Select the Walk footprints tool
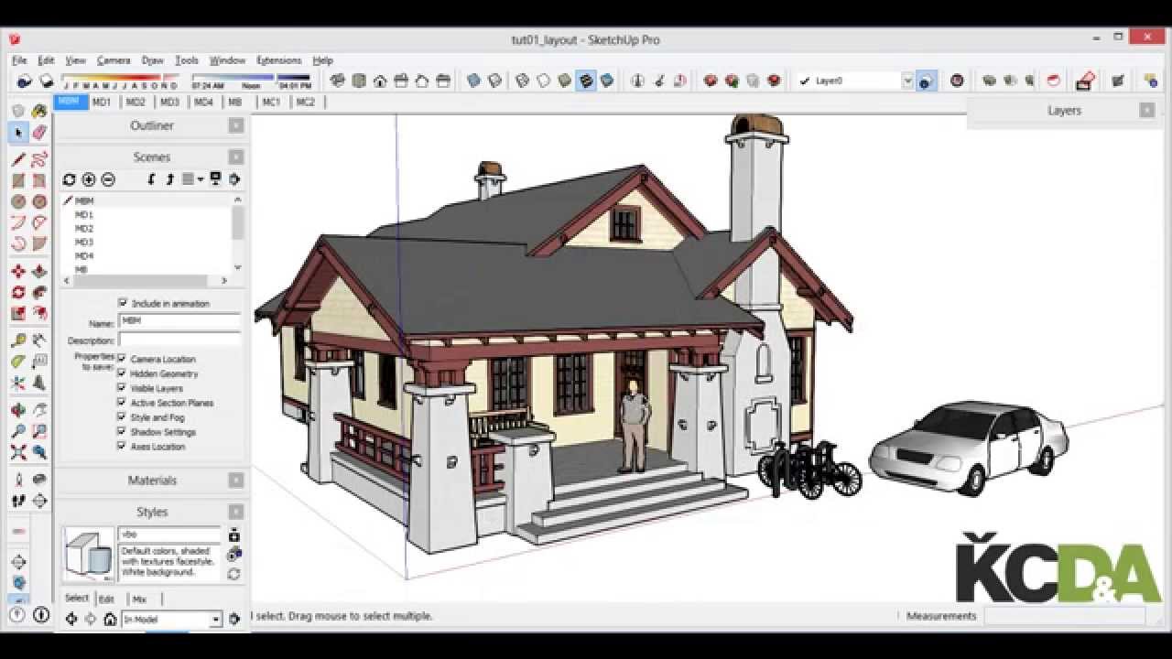This screenshot has width=1172, height=659. coord(18,501)
